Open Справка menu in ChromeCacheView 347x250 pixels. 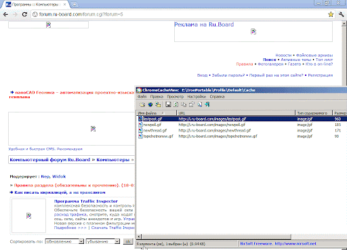[217, 97]
